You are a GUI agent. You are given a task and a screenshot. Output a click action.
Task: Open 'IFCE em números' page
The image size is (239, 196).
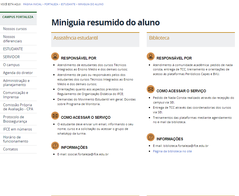click(17, 129)
